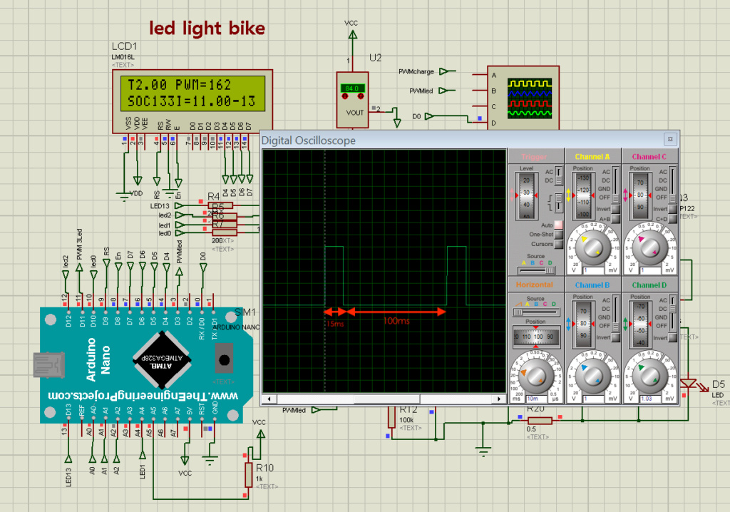Click the blue Channel B position arrow
This screenshot has height=512, width=730.
(x=568, y=323)
